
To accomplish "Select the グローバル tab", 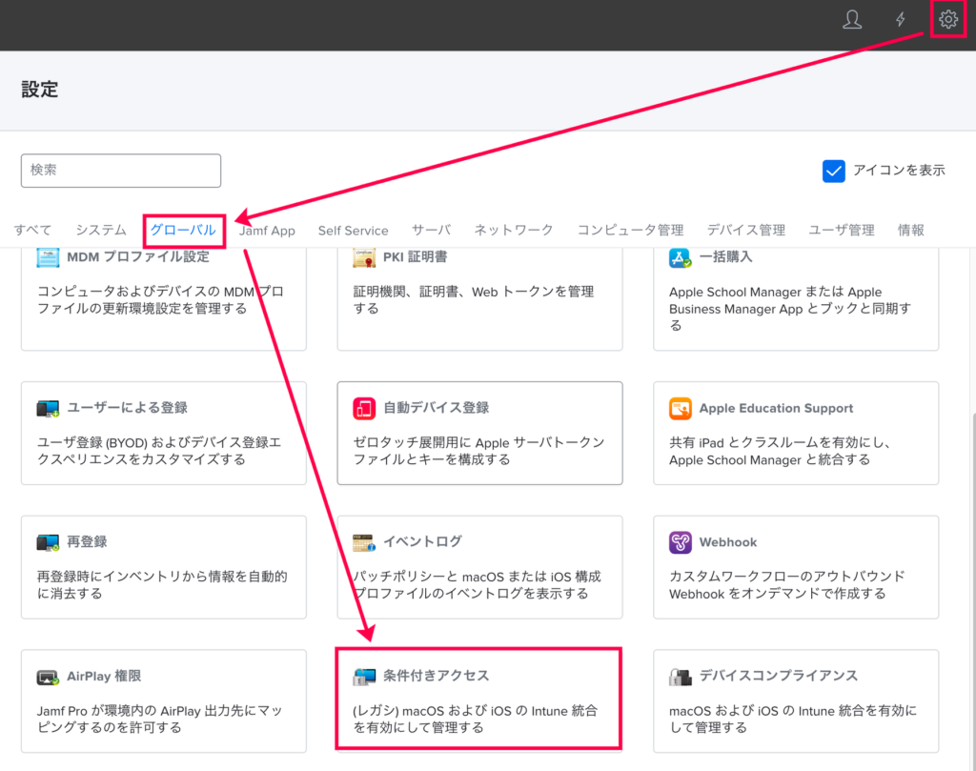I will click(x=183, y=231).
